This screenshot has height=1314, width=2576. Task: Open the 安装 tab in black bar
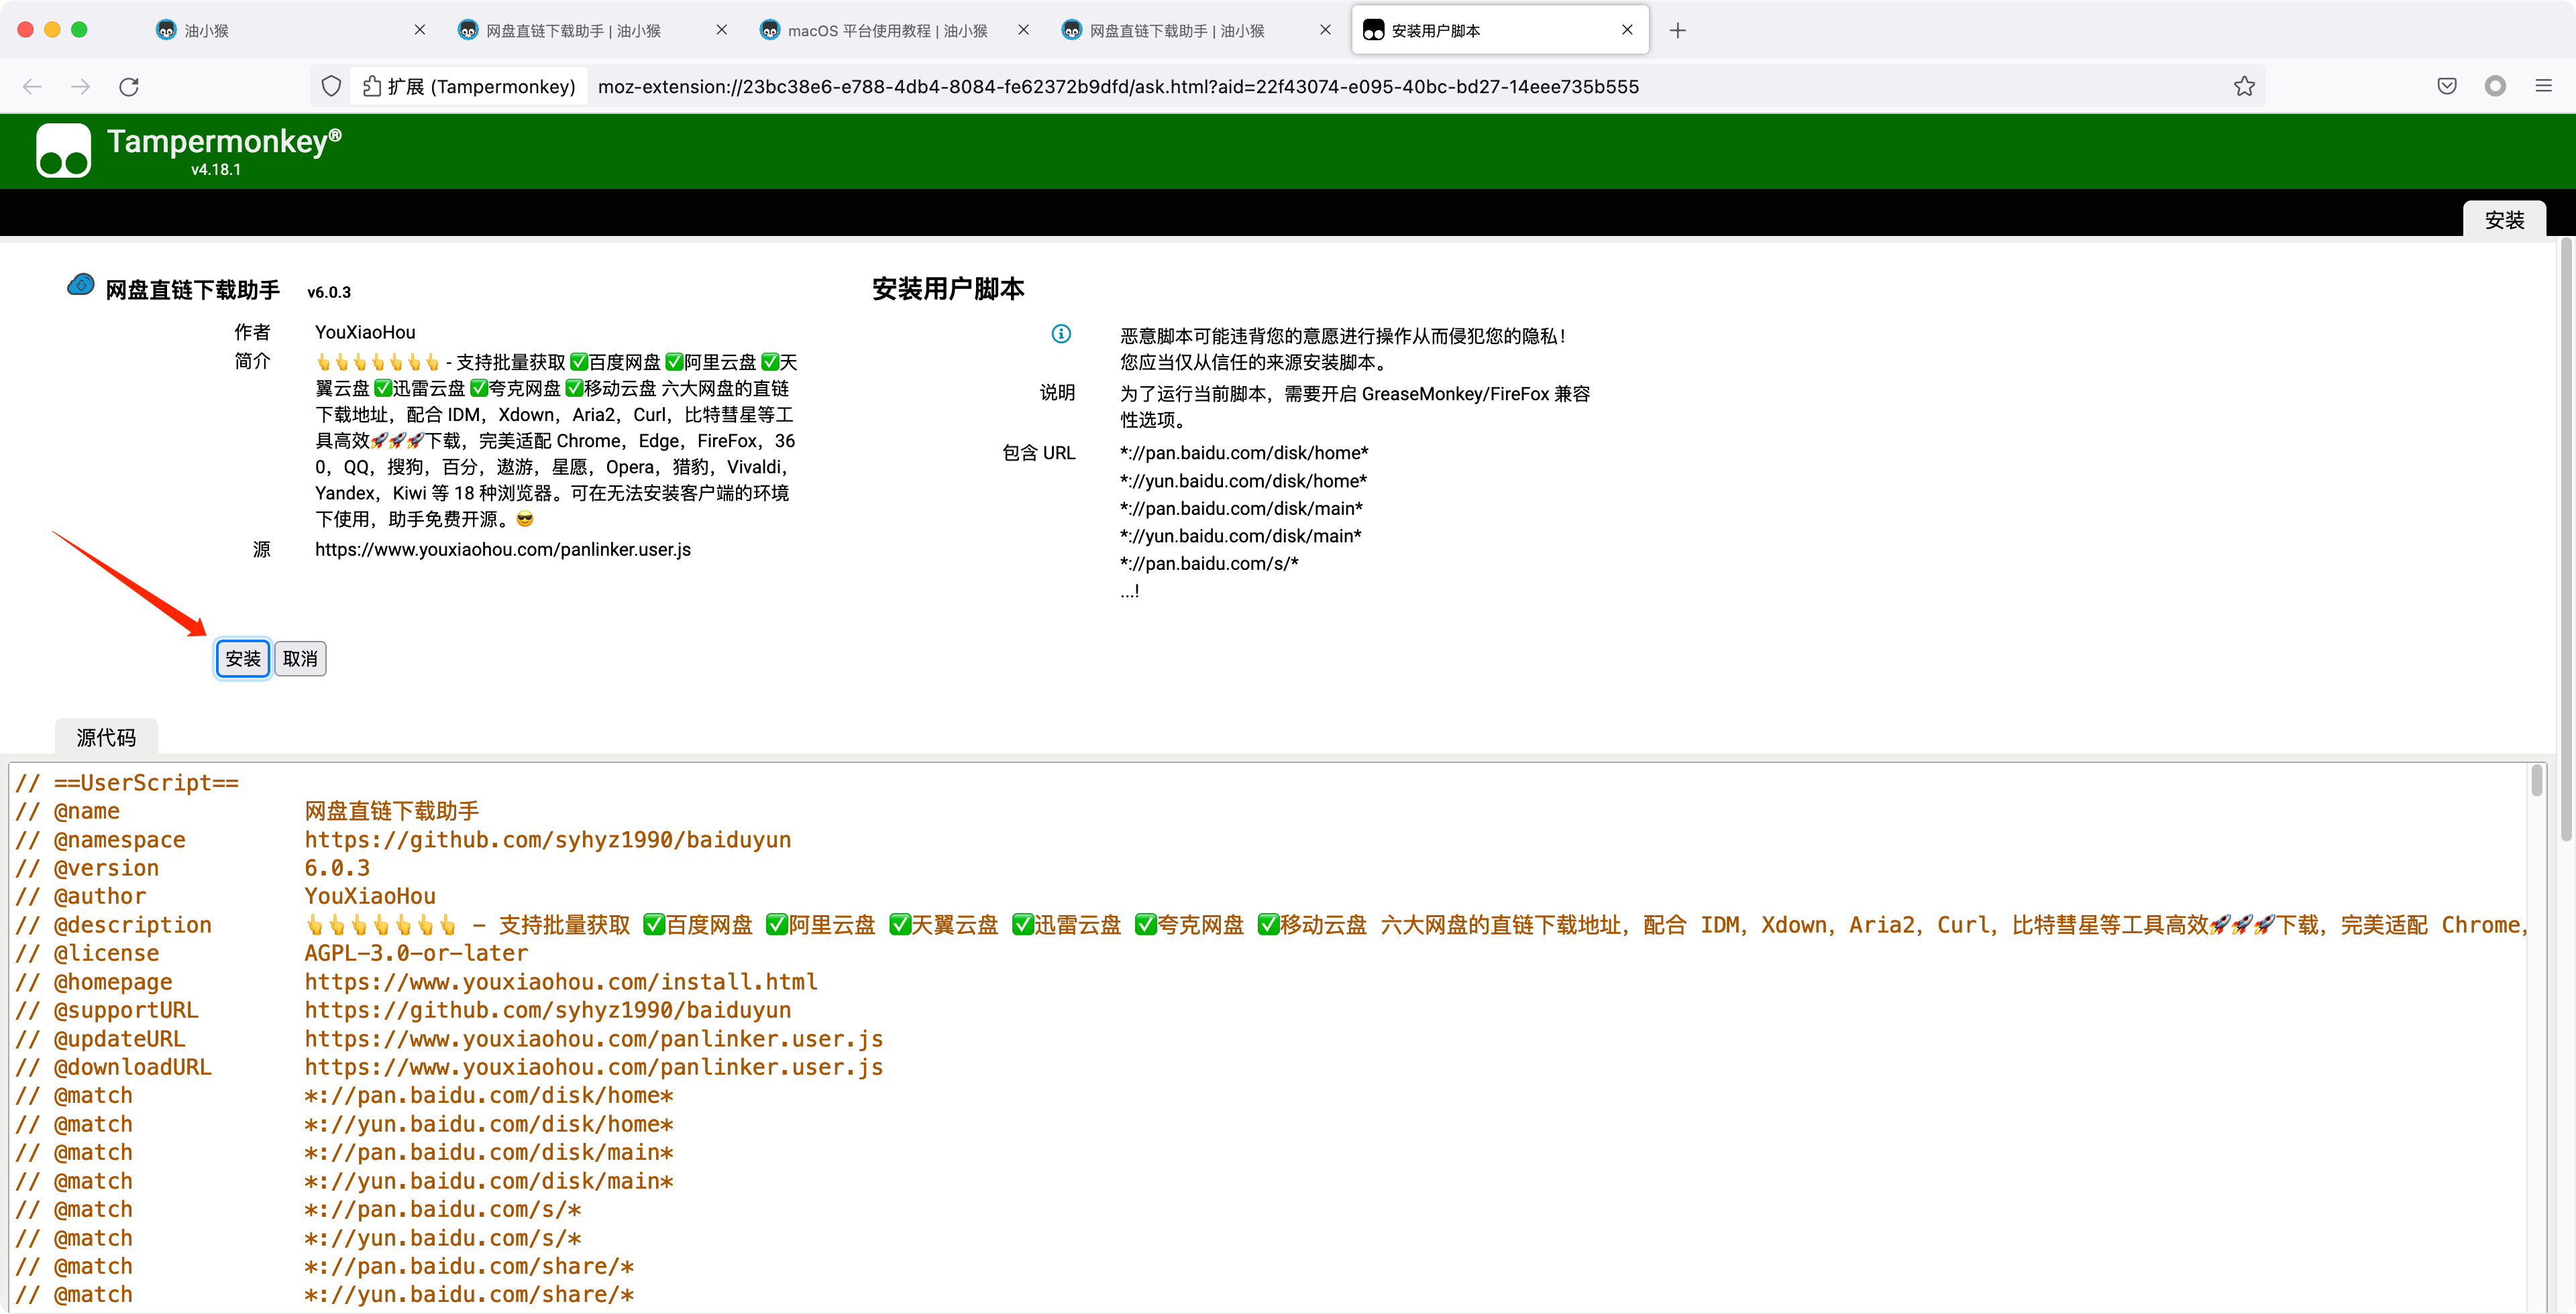(x=2504, y=220)
